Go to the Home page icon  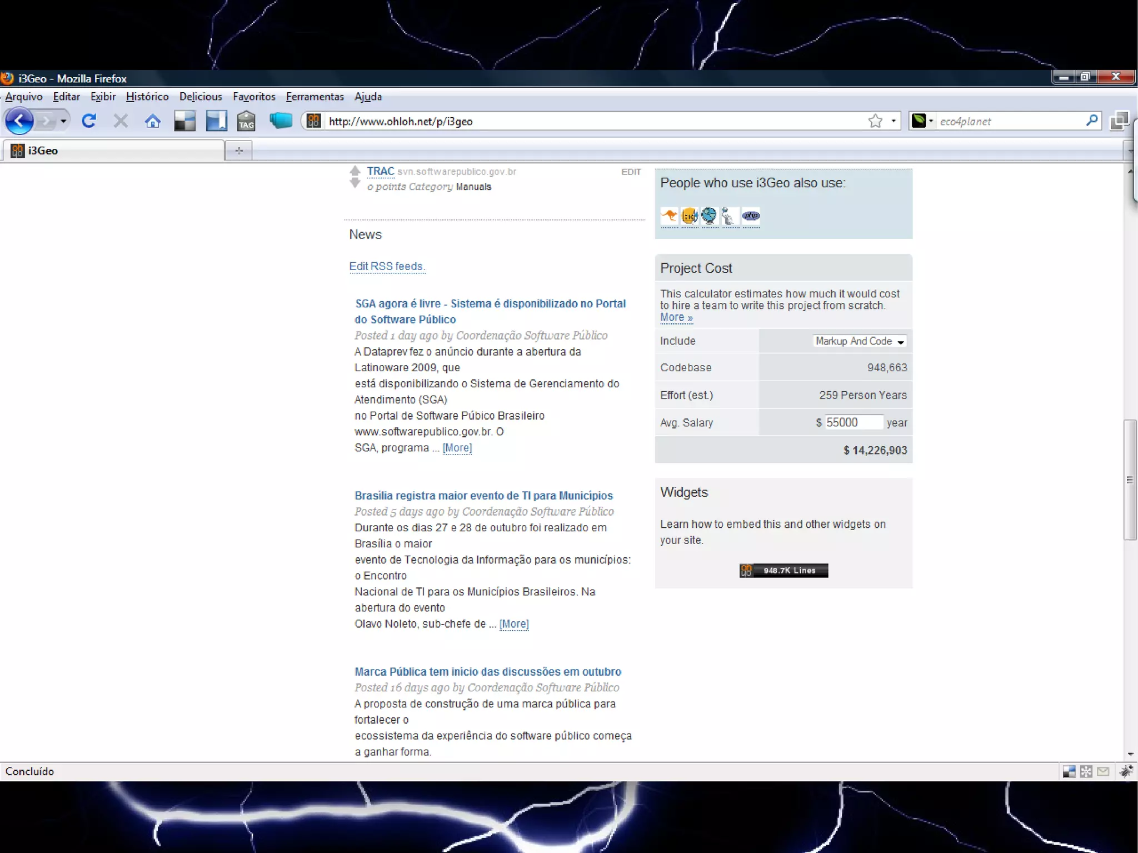(153, 121)
